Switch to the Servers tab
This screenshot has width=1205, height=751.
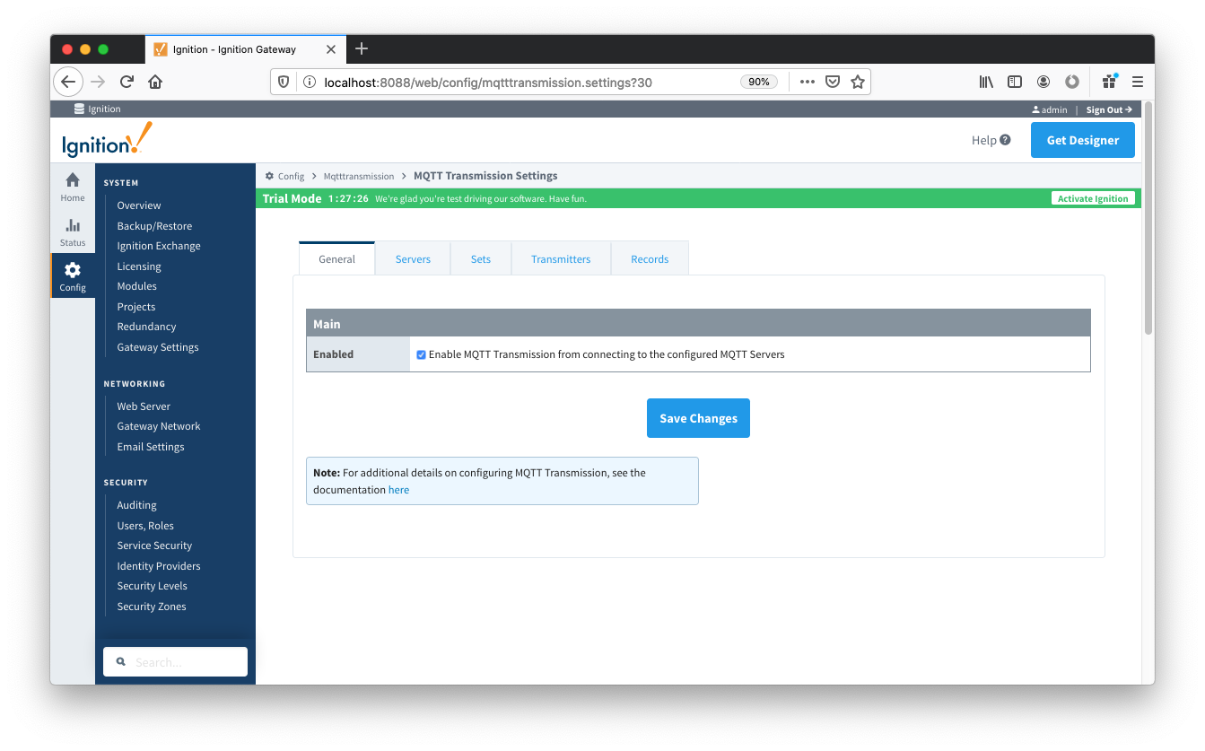point(413,258)
